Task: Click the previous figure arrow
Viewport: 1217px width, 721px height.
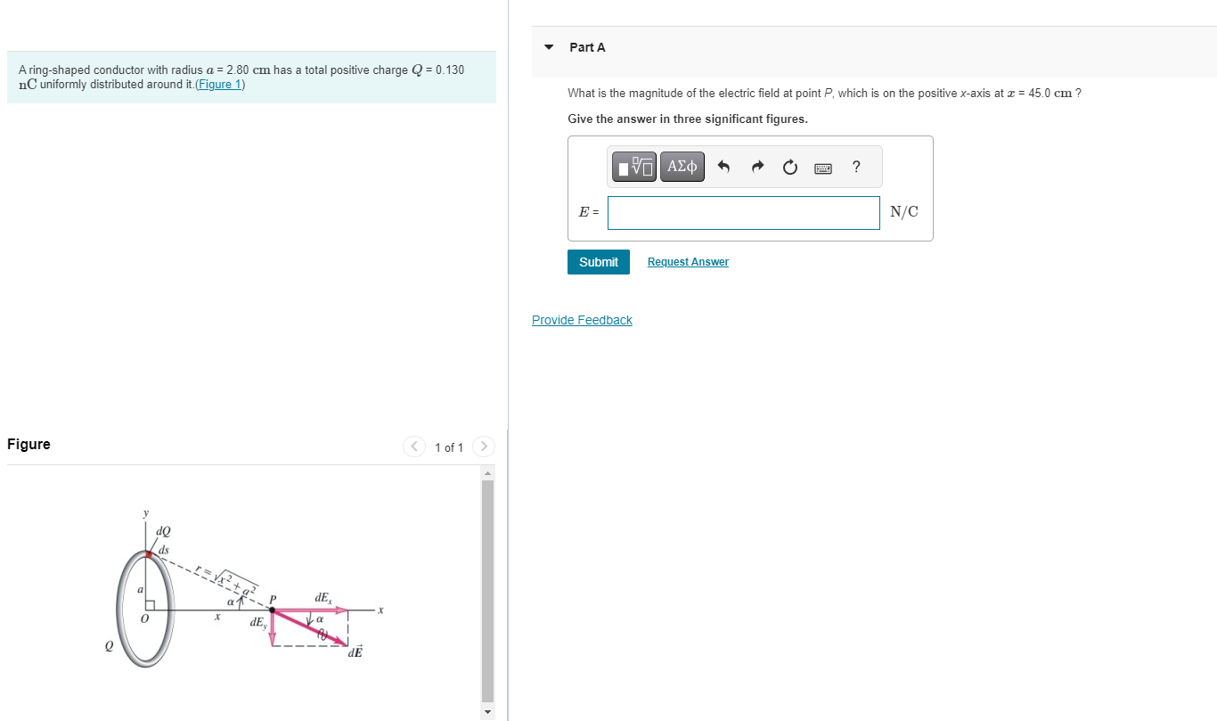Action: 413,447
